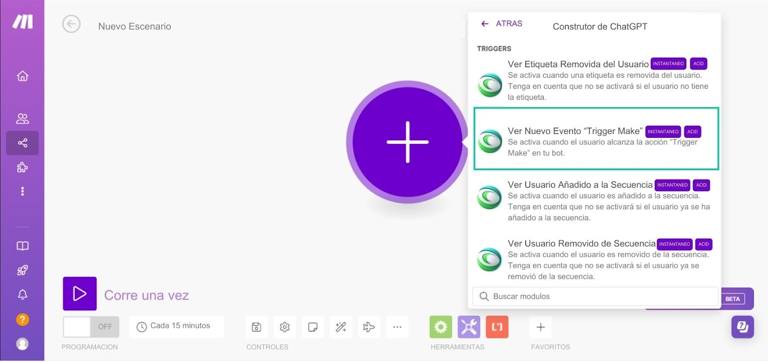Open the chat support icon at bottom right
This screenshot has height=362, width=768.
click(743, 327)
